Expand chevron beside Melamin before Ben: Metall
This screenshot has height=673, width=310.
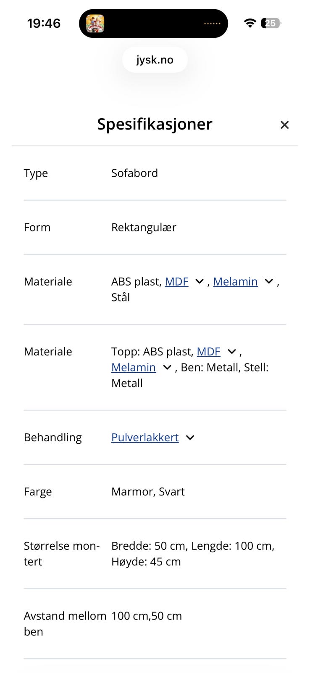click(x=167, y=367)
